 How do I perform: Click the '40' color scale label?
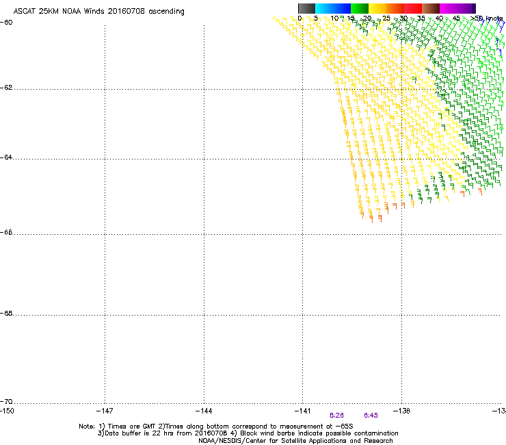point(439,18)
